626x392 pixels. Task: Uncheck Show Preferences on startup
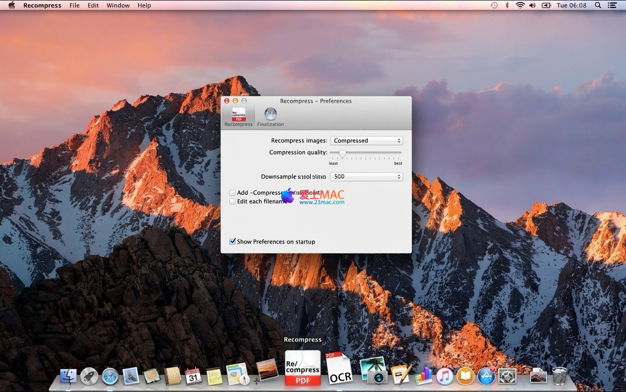coord(232,242)
